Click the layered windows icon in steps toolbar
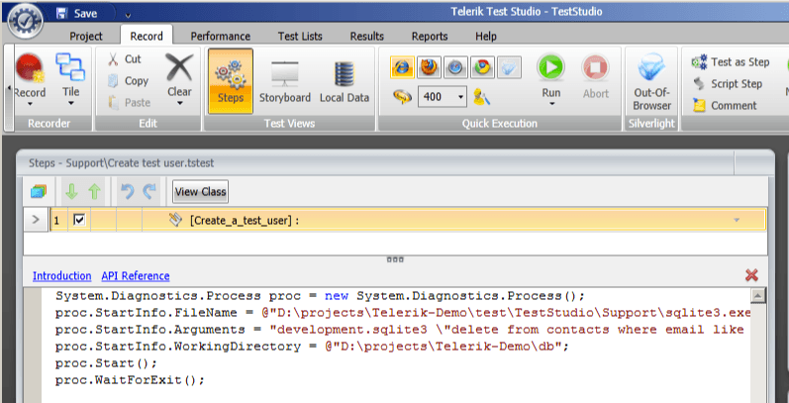The image size is (789, 403). [39, 192]
